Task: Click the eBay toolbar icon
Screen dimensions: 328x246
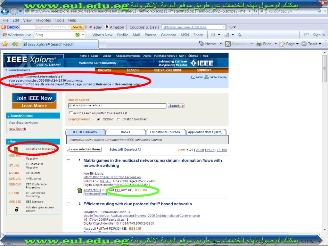Action: point(91,27)
